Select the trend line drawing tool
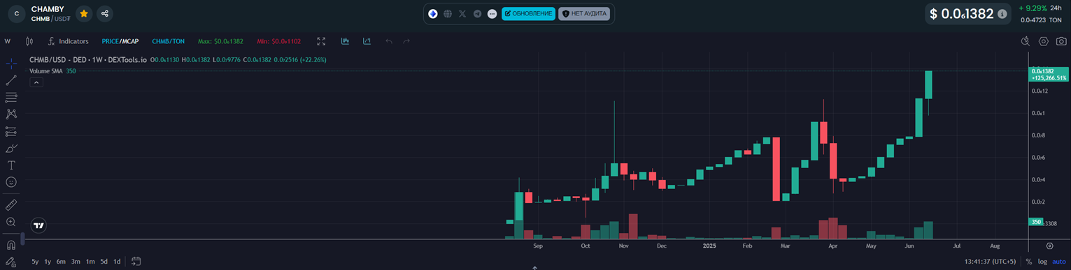This screenshot has width=1071, height=270. click(x=11, y=80)
